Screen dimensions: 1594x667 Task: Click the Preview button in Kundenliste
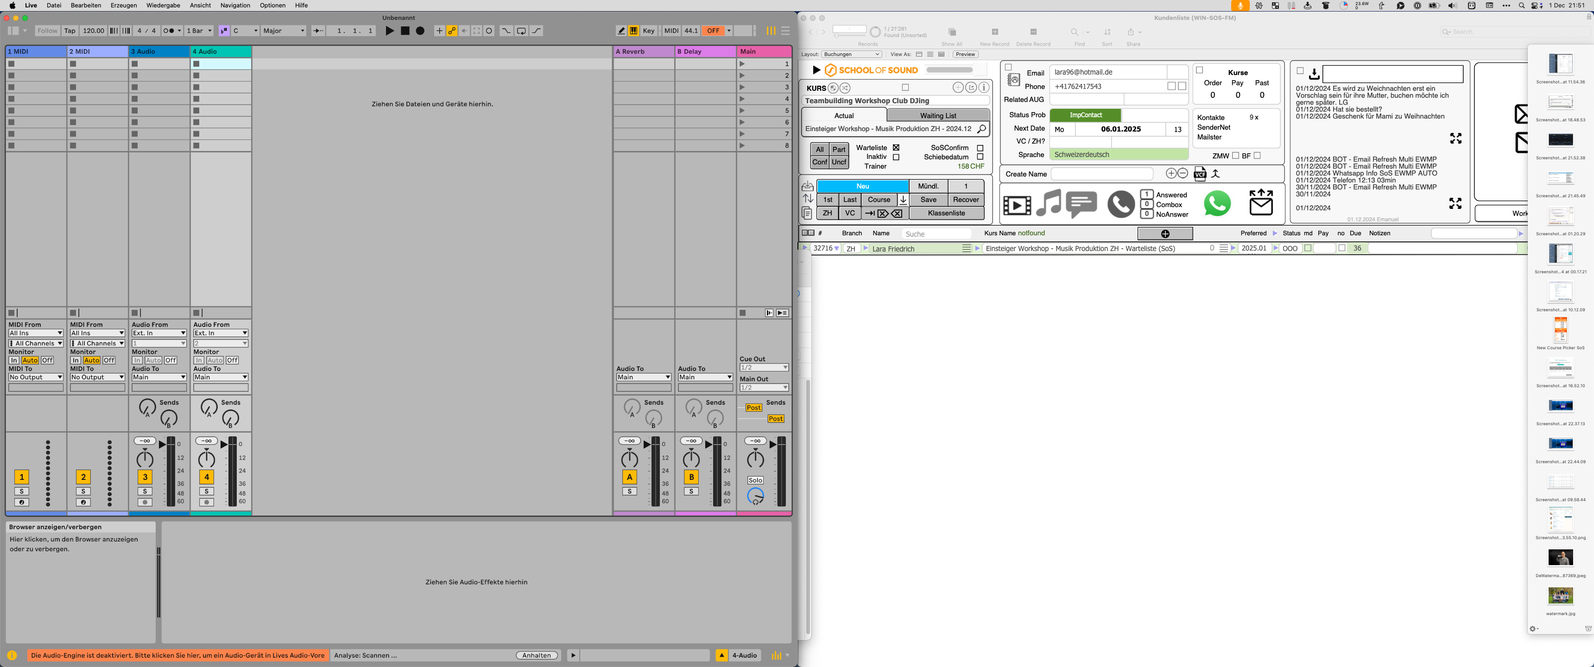[x=965, y=55]
